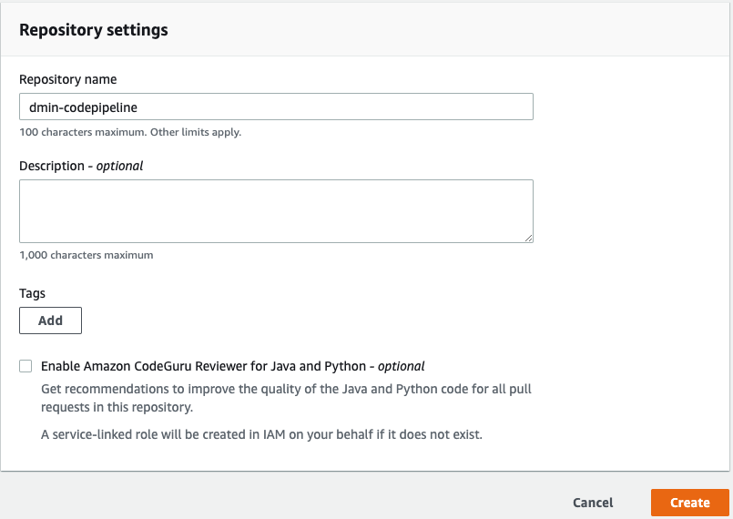
Task: Click the Repository name field label
Action: (67, 79)
